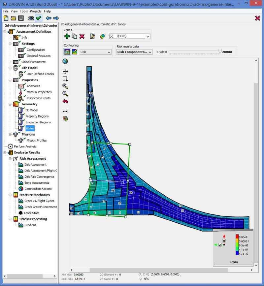Open the Risk contouring dropdown
Image resolution: width=264 pixels, height=286 pixels.
tap(96, 52)
